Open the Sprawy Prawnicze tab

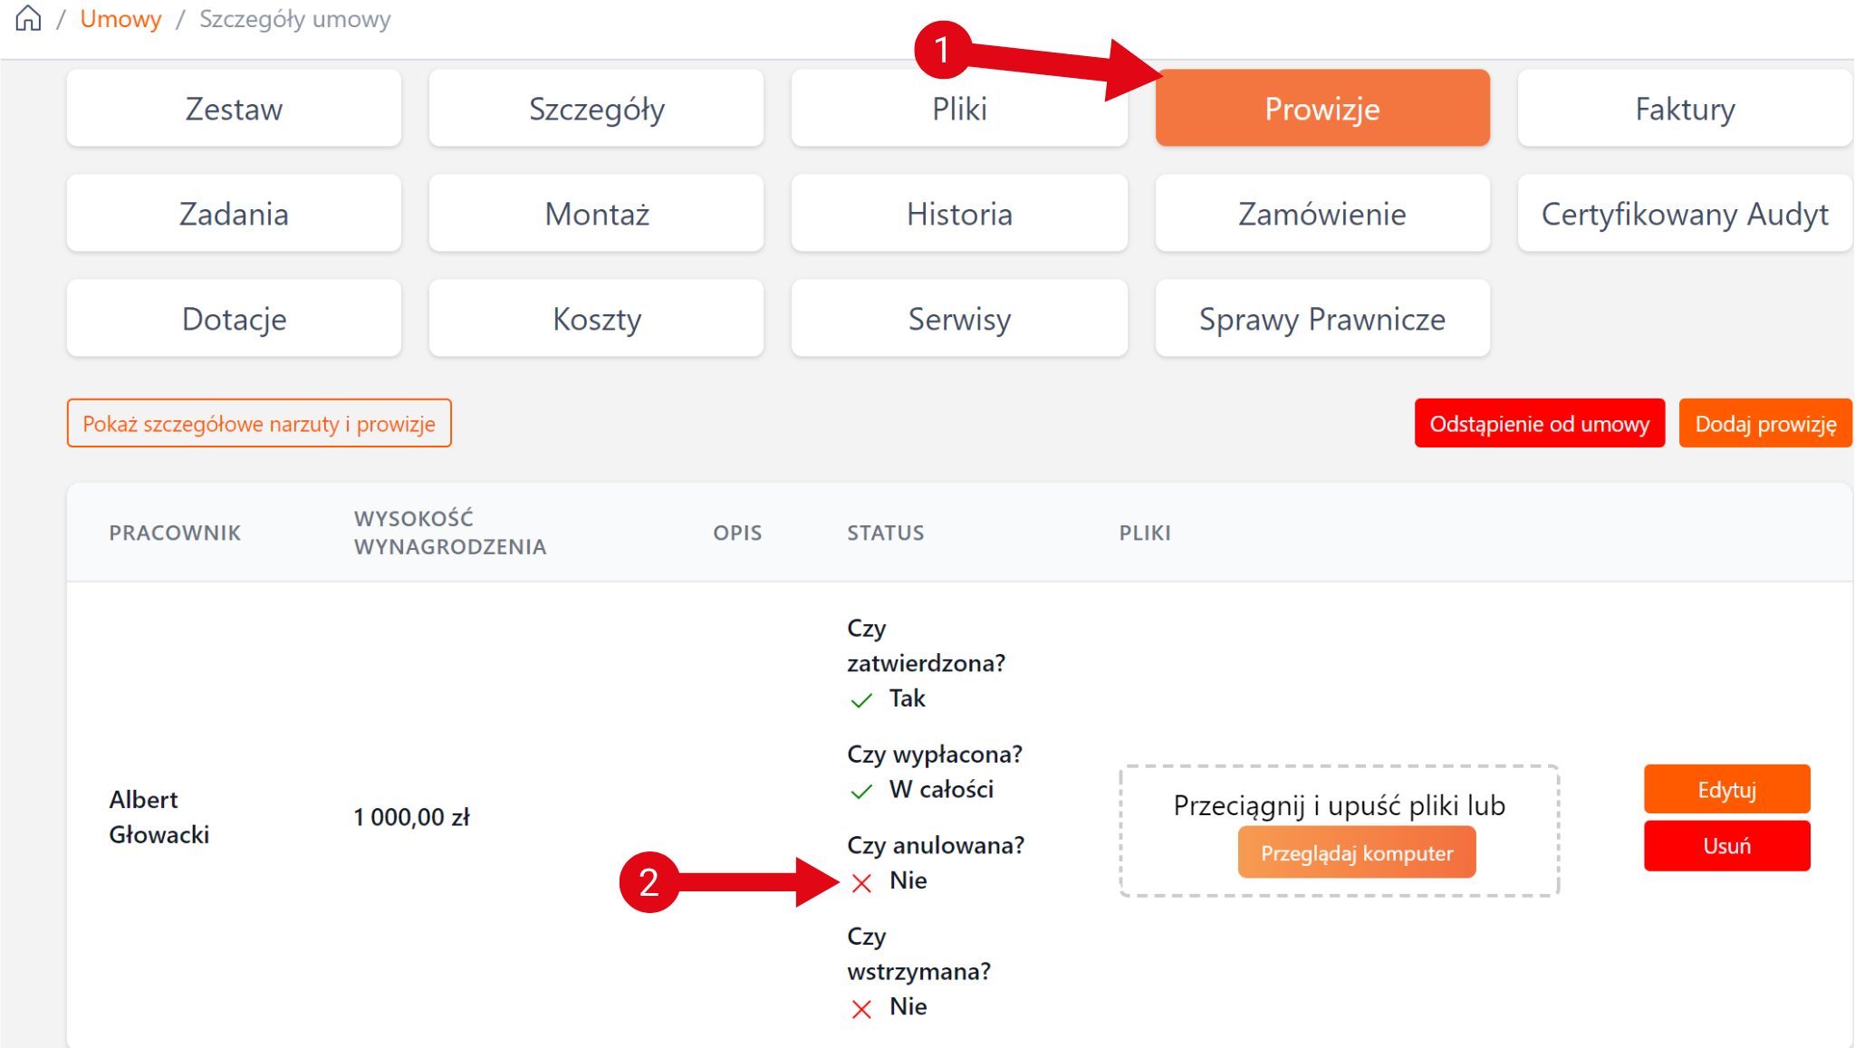[x=1322, y=319]
